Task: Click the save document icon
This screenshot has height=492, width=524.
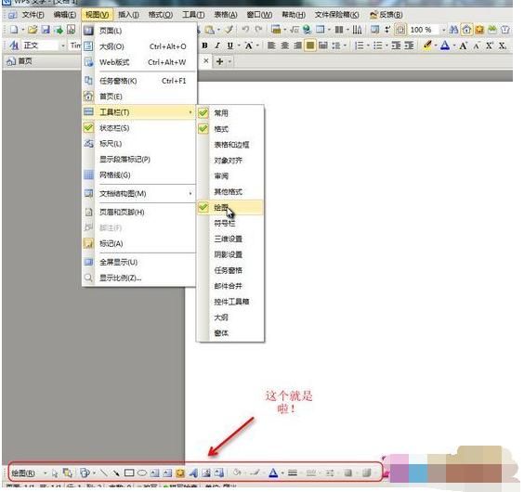Action: point(46,30)
